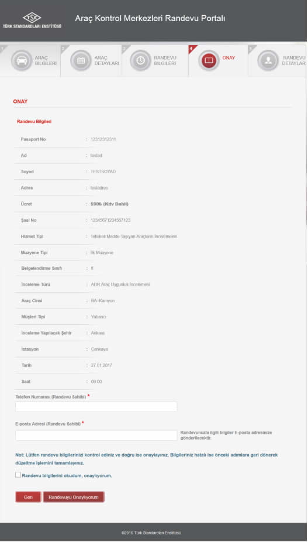Click the calendar icon for Araç Detayları

pos(81,60)
